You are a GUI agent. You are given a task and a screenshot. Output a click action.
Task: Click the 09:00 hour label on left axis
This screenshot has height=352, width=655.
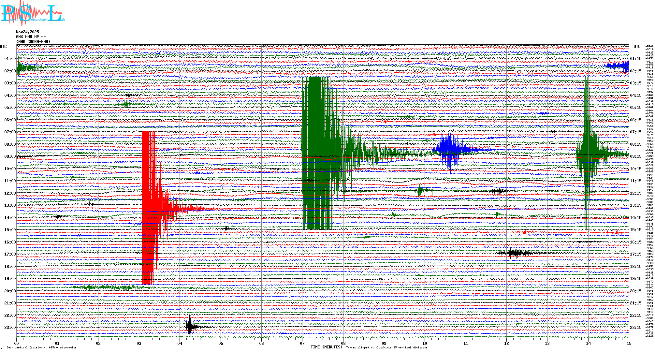click(10, 156)
